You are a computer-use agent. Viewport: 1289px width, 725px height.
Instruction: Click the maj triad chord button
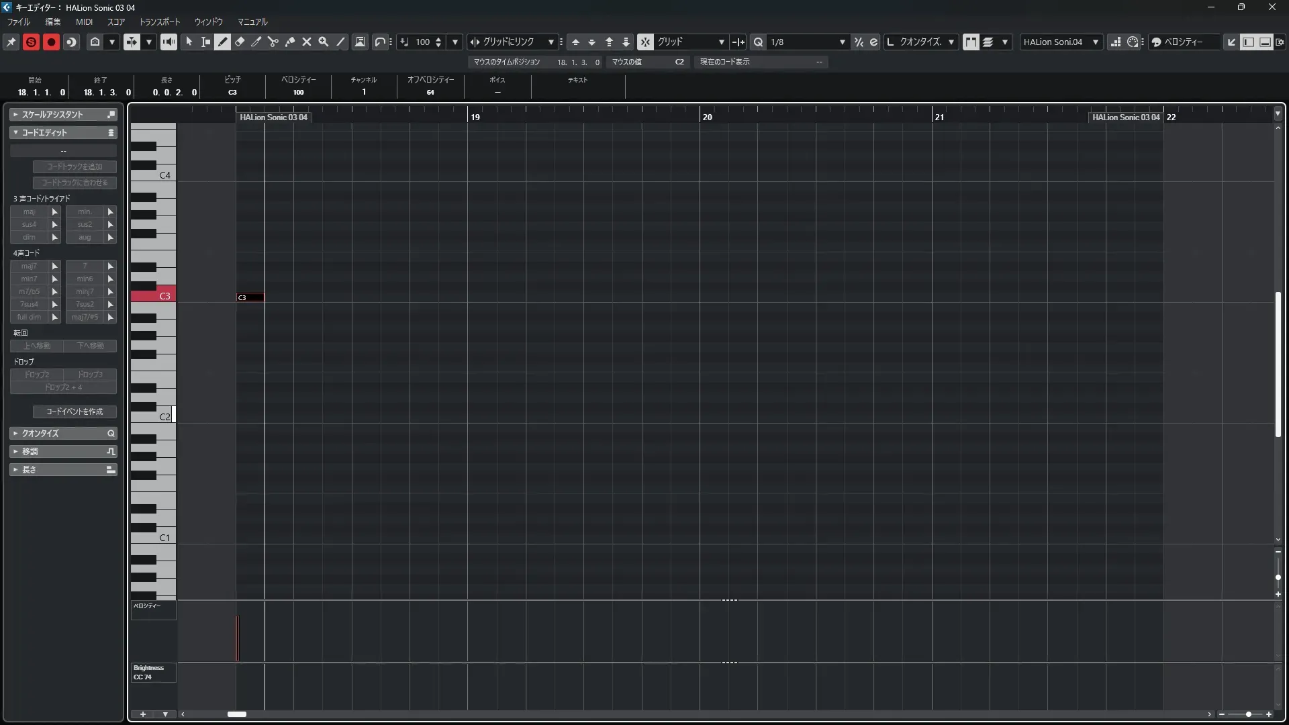pos(29,211)
